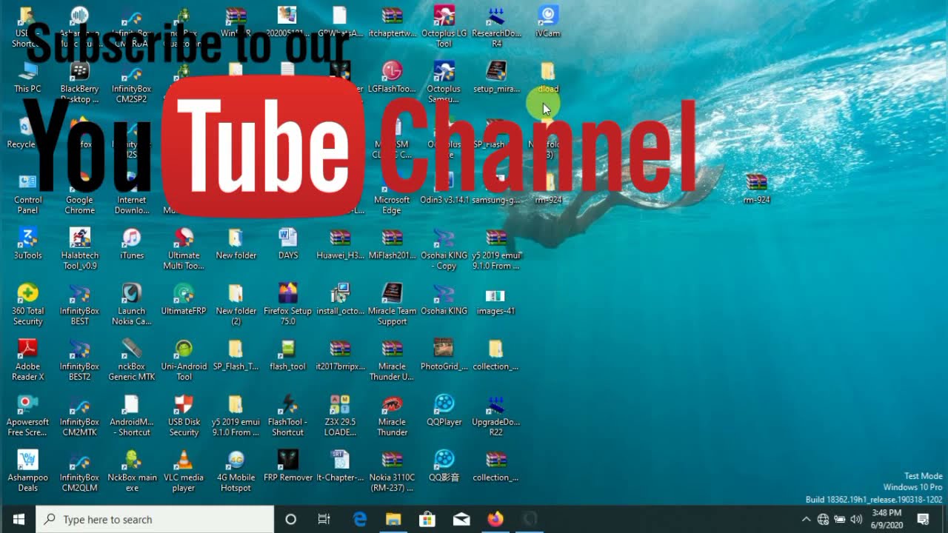Image resolution: width=948 pixels, height=533 pixels.
Task: Switch to Firefox on the taskbar
Action: pos(495,519)
